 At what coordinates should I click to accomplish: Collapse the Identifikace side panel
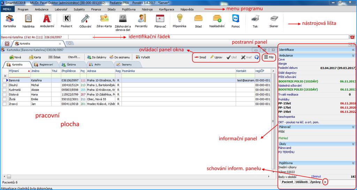[353, 50]
